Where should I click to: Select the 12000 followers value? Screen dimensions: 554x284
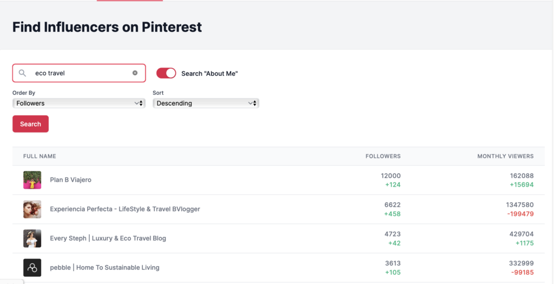[x=391, y=176]
